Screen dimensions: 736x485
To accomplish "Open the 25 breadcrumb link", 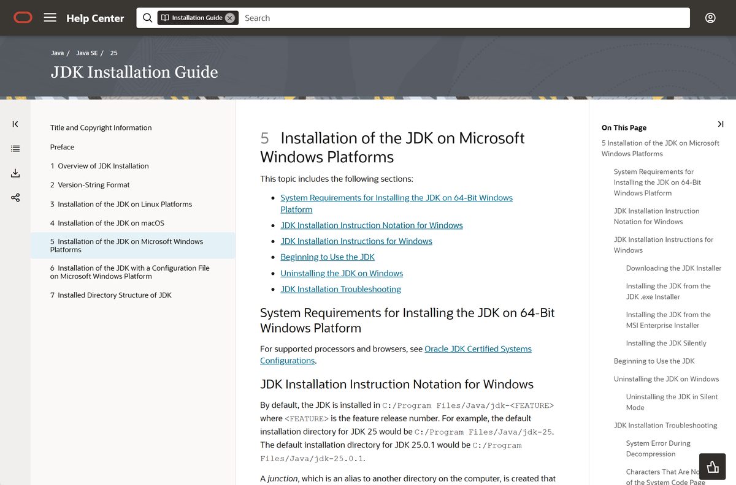I will click(114, 53).
